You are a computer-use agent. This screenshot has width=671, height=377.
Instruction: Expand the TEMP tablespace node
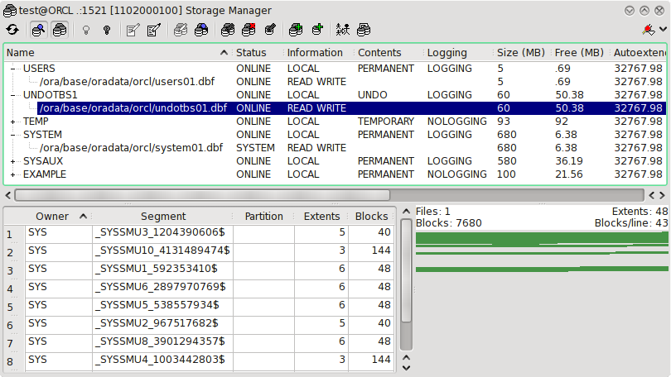13,122
